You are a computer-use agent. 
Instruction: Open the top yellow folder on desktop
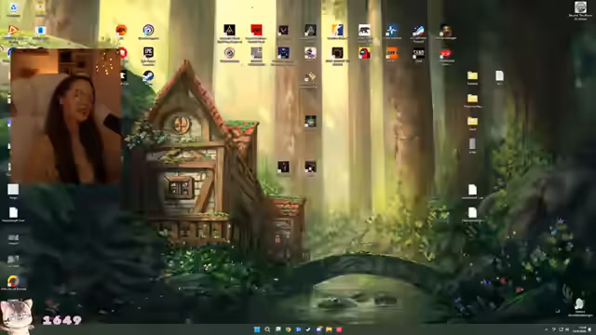tap(472, 75)
